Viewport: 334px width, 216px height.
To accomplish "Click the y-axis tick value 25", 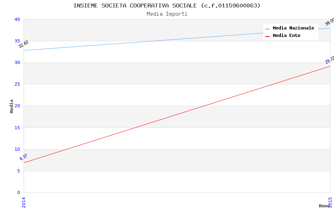I will pyautogui.click(x=17, y=84).
